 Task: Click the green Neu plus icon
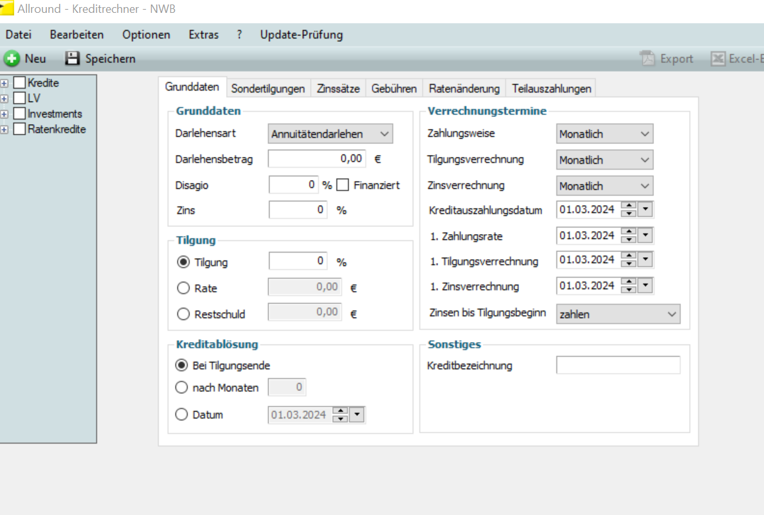(x=12, y=59)
